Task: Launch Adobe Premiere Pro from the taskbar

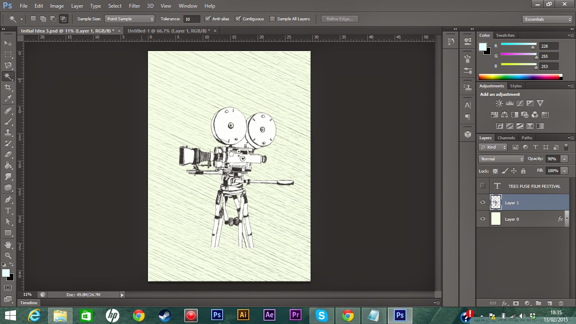Action: pyautogui.click(x=295, y=315)
